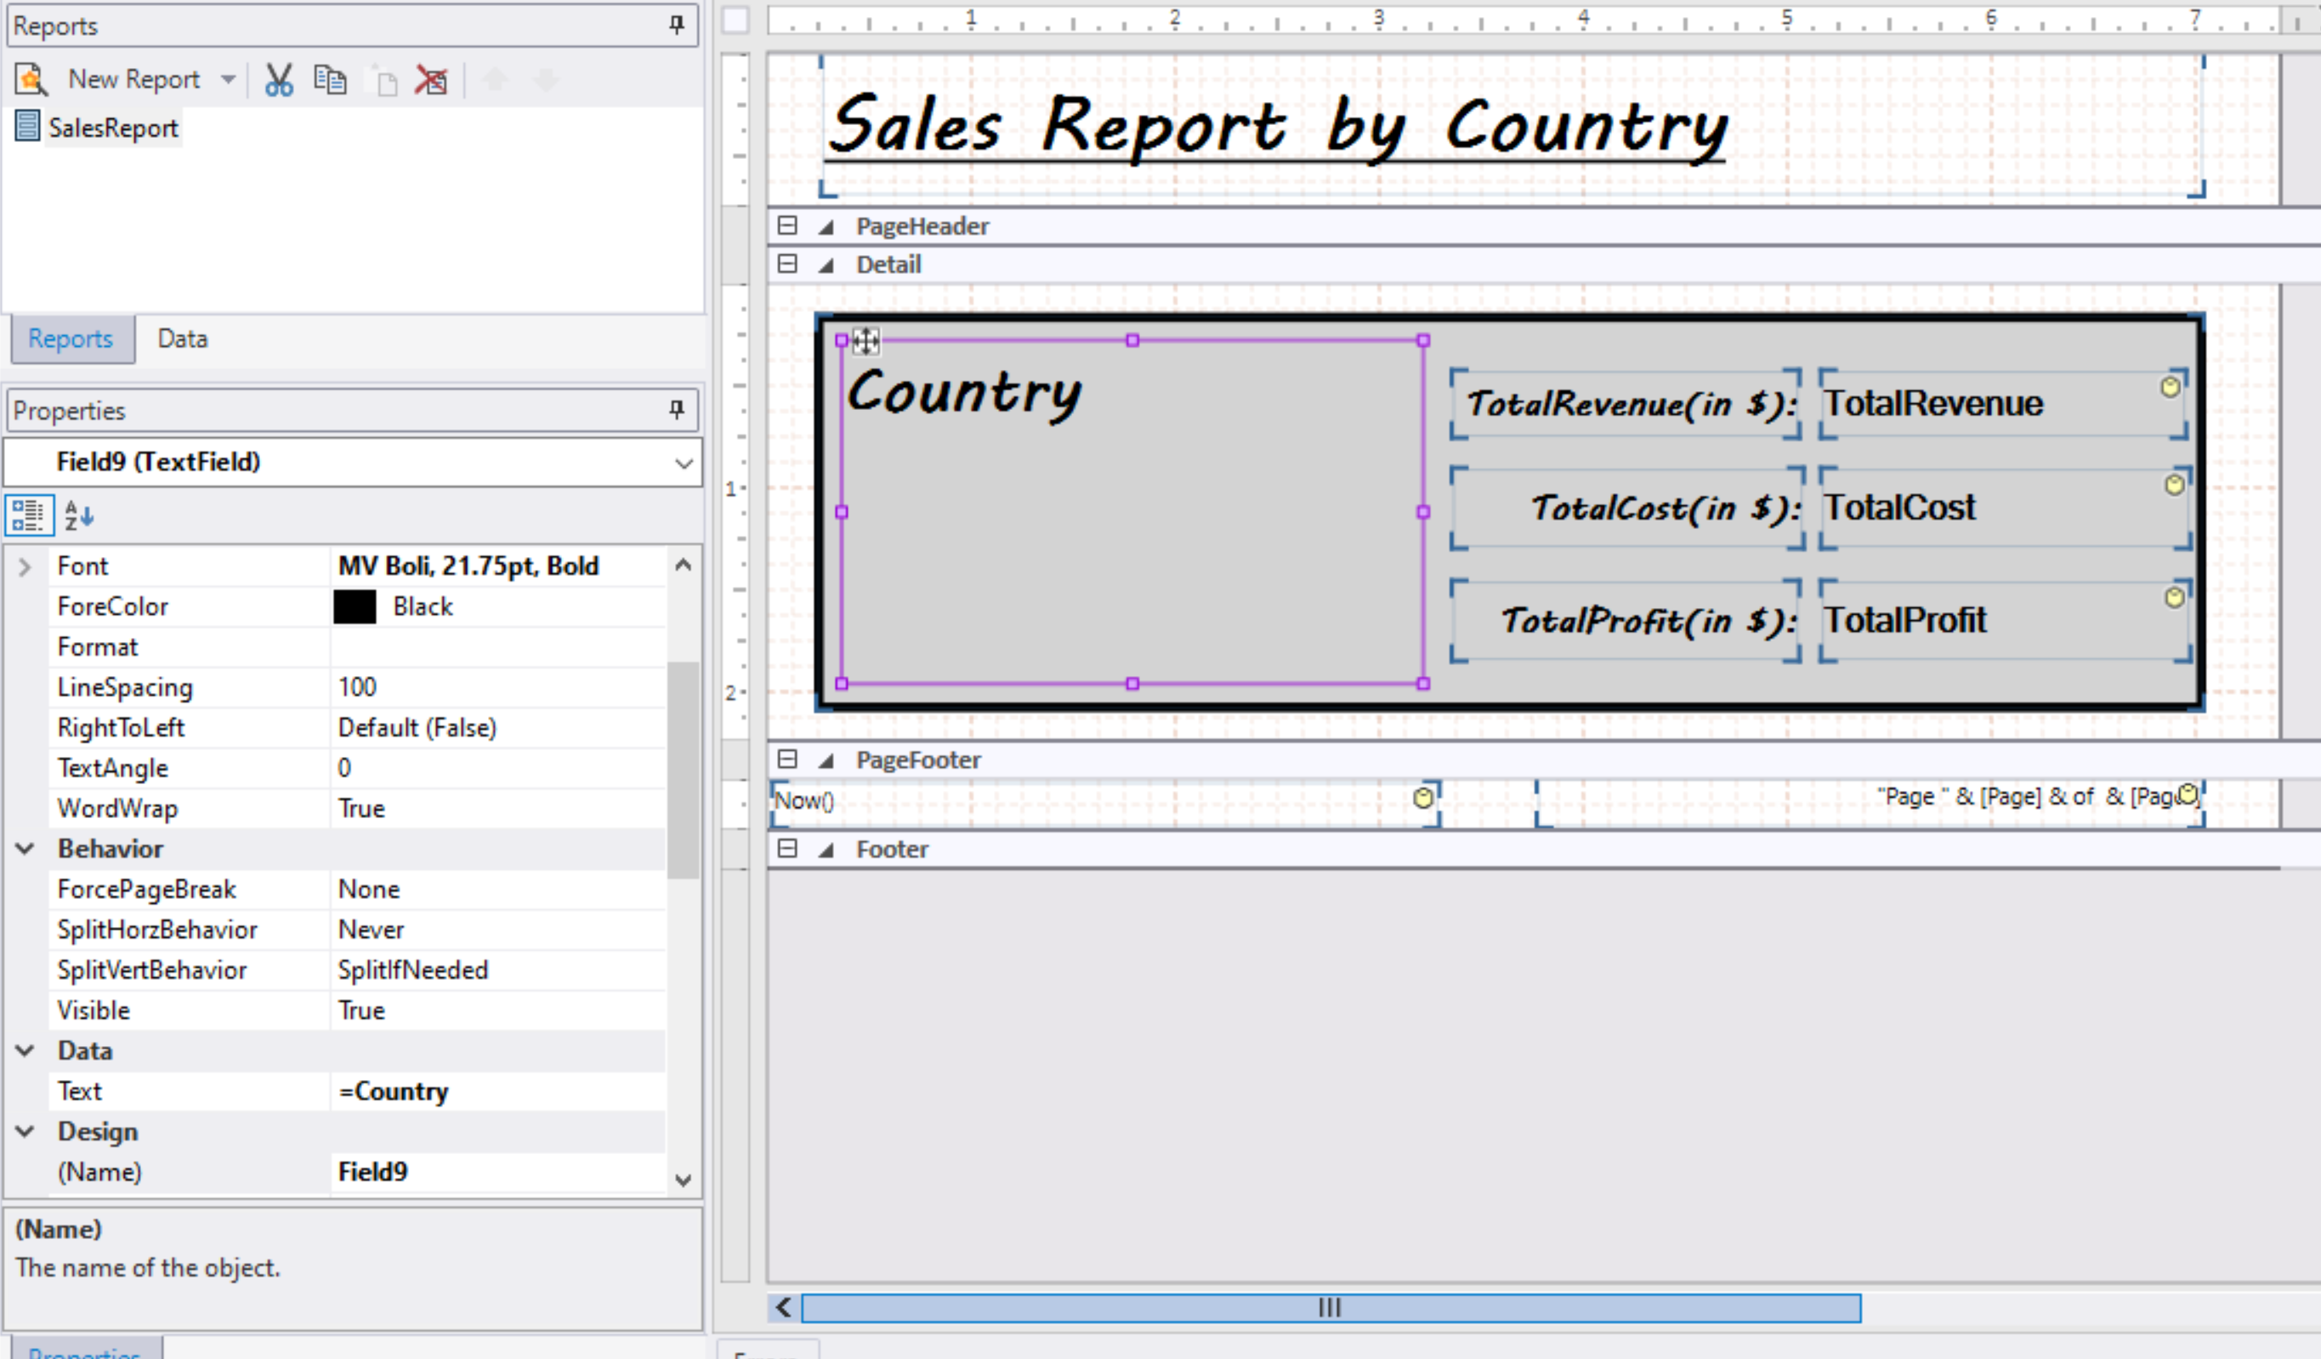The image size is (2321, 1359).
Task: Open the New Report dropdown arrow
Action: point(229,79)
